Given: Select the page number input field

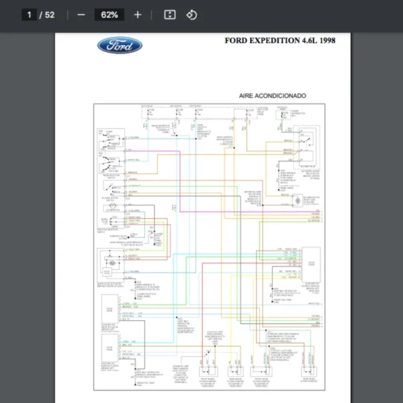Looking at the screenshot, I should pyautogui.click(x=29, y=15).
